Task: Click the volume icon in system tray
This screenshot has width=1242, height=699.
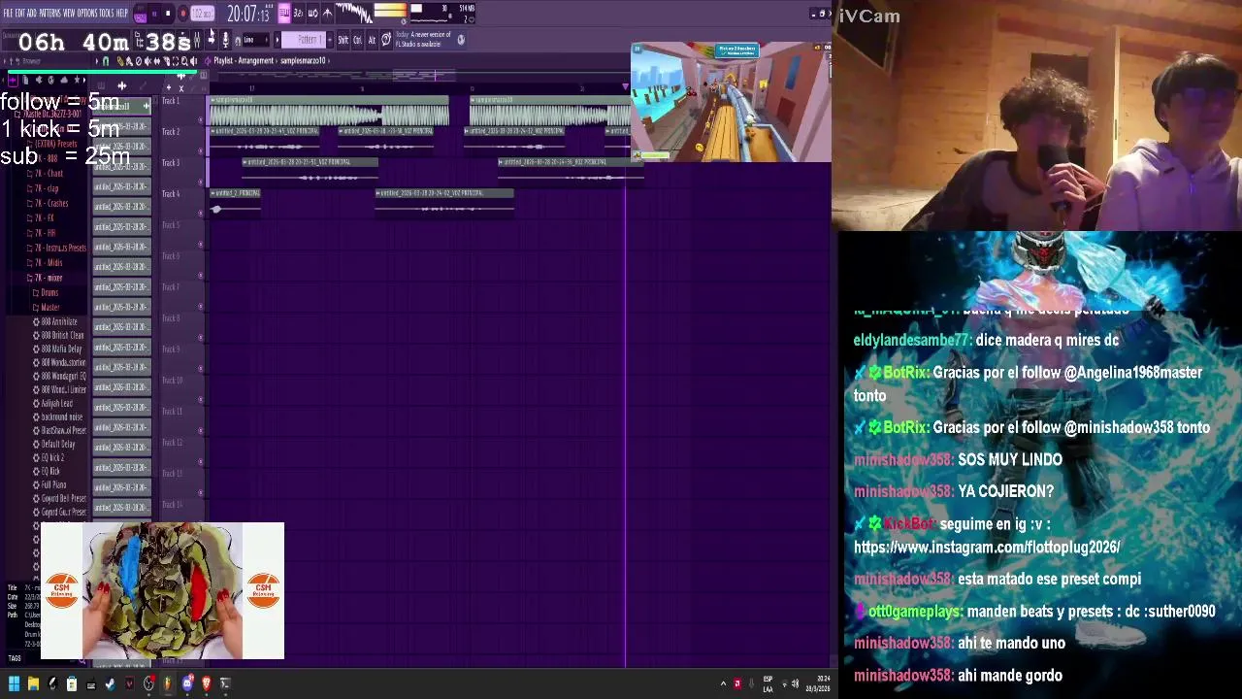Action: pyautogui.click(x=796, y=683)
